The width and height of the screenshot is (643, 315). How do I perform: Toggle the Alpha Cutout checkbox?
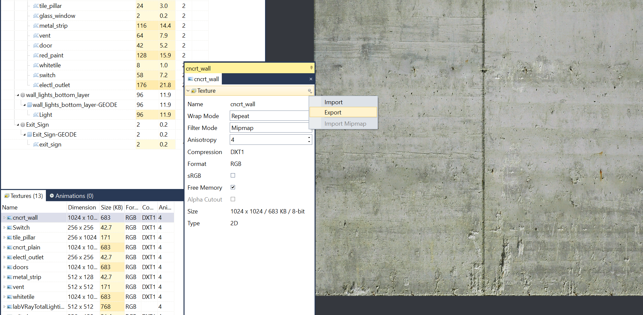coord(233,199)
